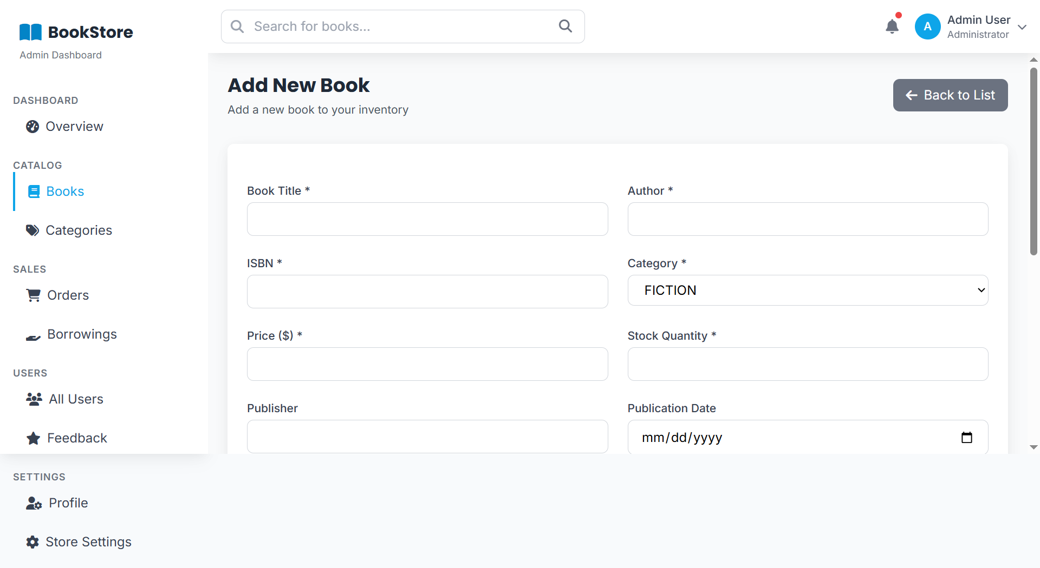1040x568 pixels.
Task: Go to Overview in the sidebar
Action: 74,127
